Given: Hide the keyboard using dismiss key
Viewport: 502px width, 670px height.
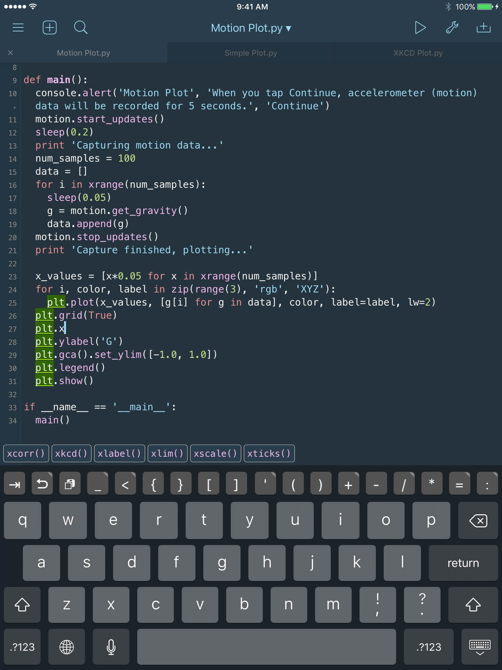Looking at the screenshot, I should (479, 647).
